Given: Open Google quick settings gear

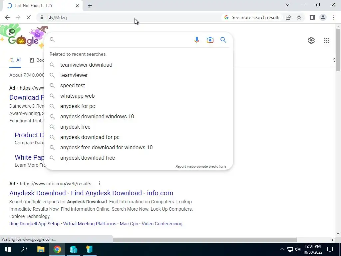Looking at the screenshot, I should pos(311,40).
